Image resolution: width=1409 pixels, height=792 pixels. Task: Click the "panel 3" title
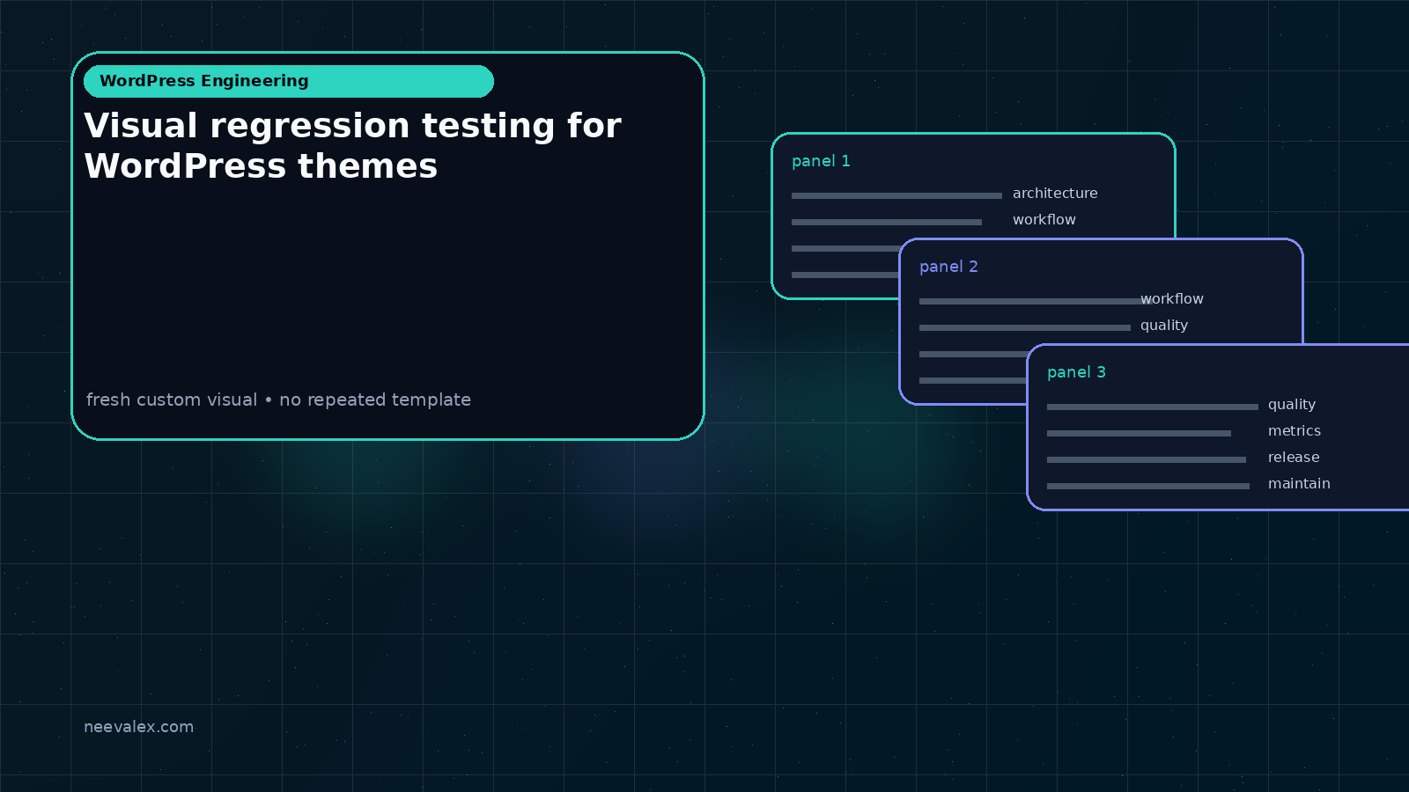[1076, 372]
